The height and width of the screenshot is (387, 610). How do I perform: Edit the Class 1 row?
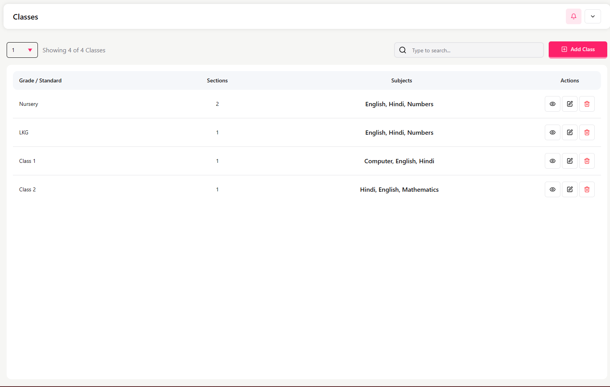tap(569, 161)
